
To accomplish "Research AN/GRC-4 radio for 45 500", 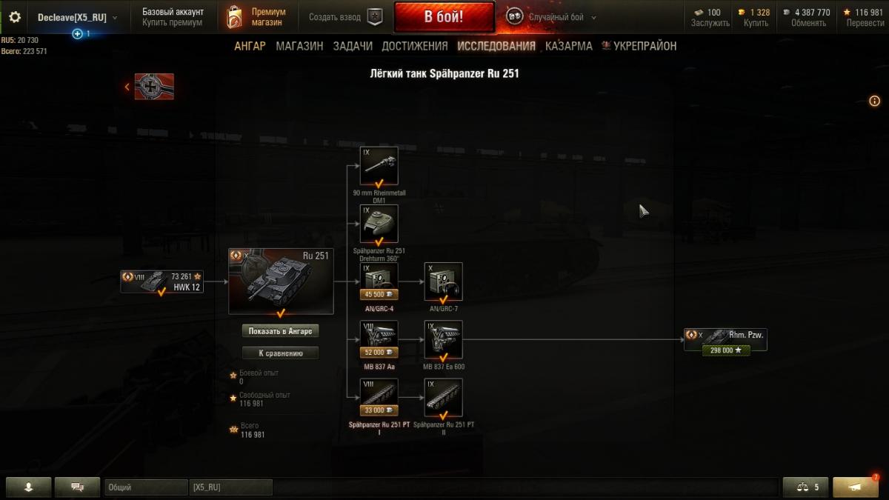I will [x=379, y=294].
